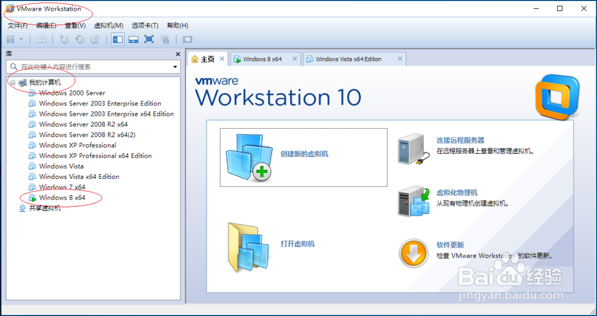Select Windows XP Professional x64 Edition
Image resolution: width=597 pixels, height=316 pixels.
click(x=95, y=156)
